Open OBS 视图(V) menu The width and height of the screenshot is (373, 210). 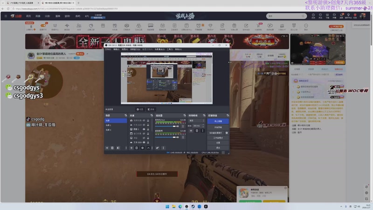click(124, 49)
